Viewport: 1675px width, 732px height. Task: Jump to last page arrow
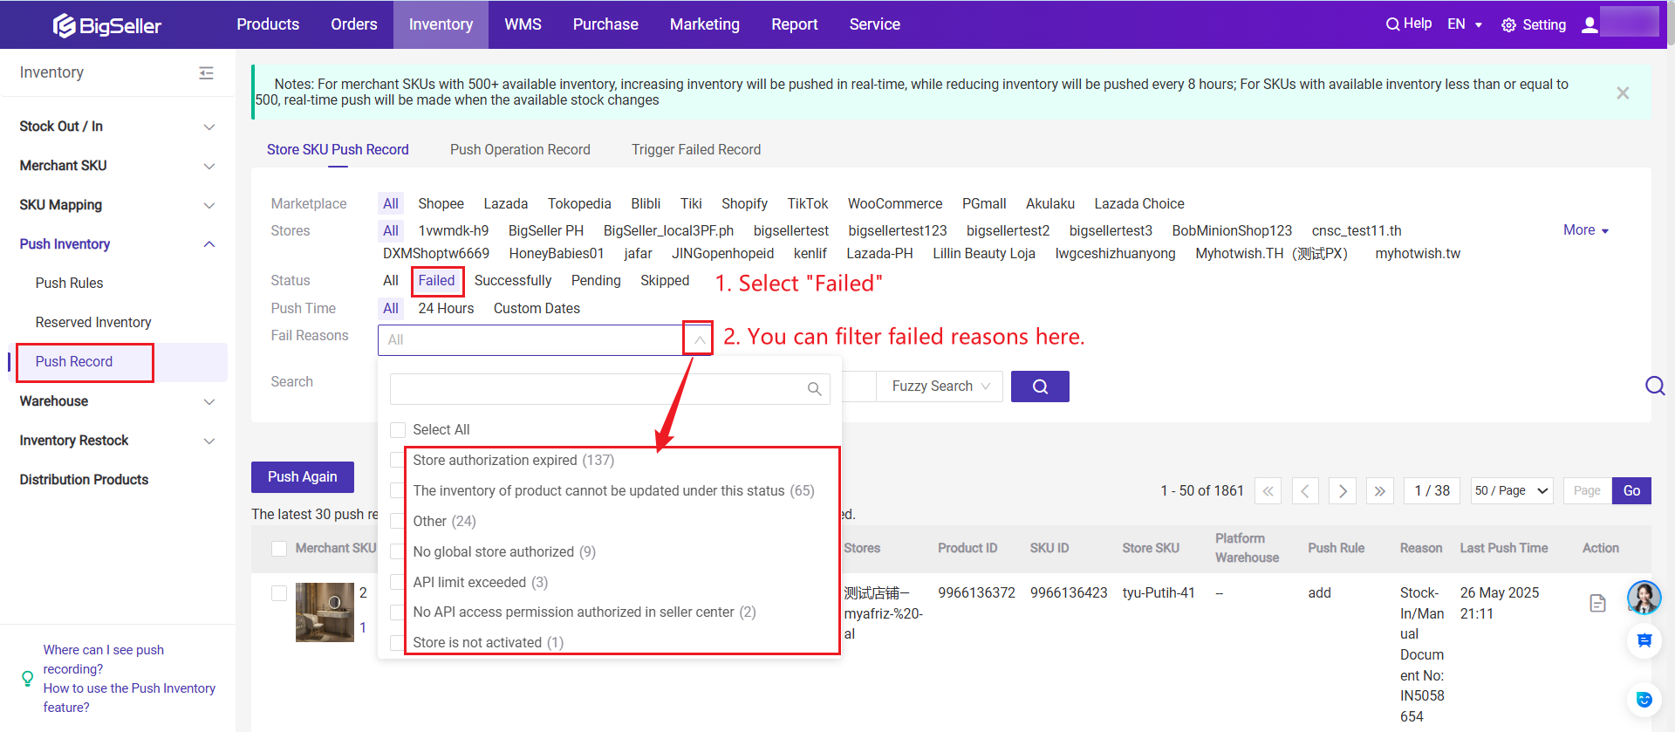click(1380, 491)
